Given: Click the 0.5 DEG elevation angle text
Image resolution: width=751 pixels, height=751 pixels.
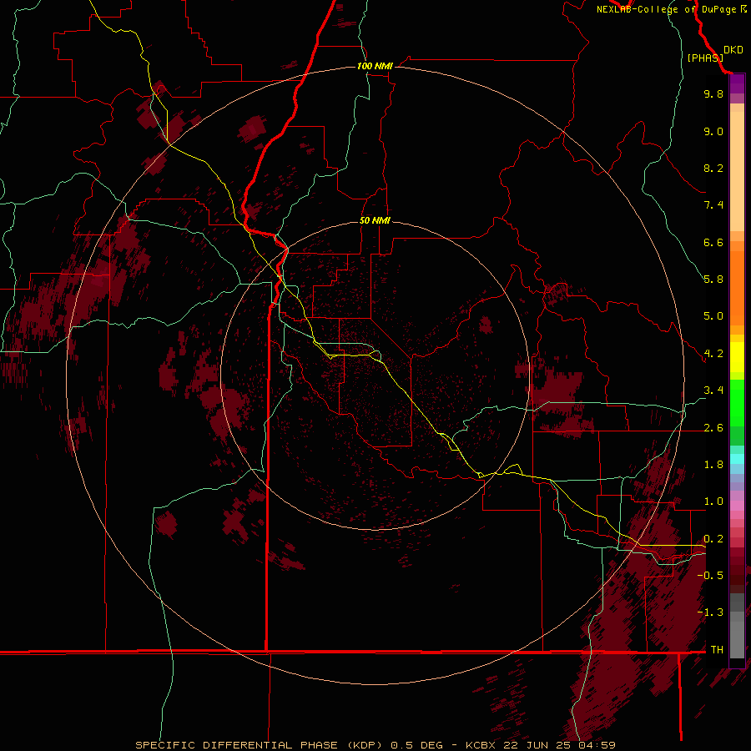Looking at the screenshot, I should [416, 745].
